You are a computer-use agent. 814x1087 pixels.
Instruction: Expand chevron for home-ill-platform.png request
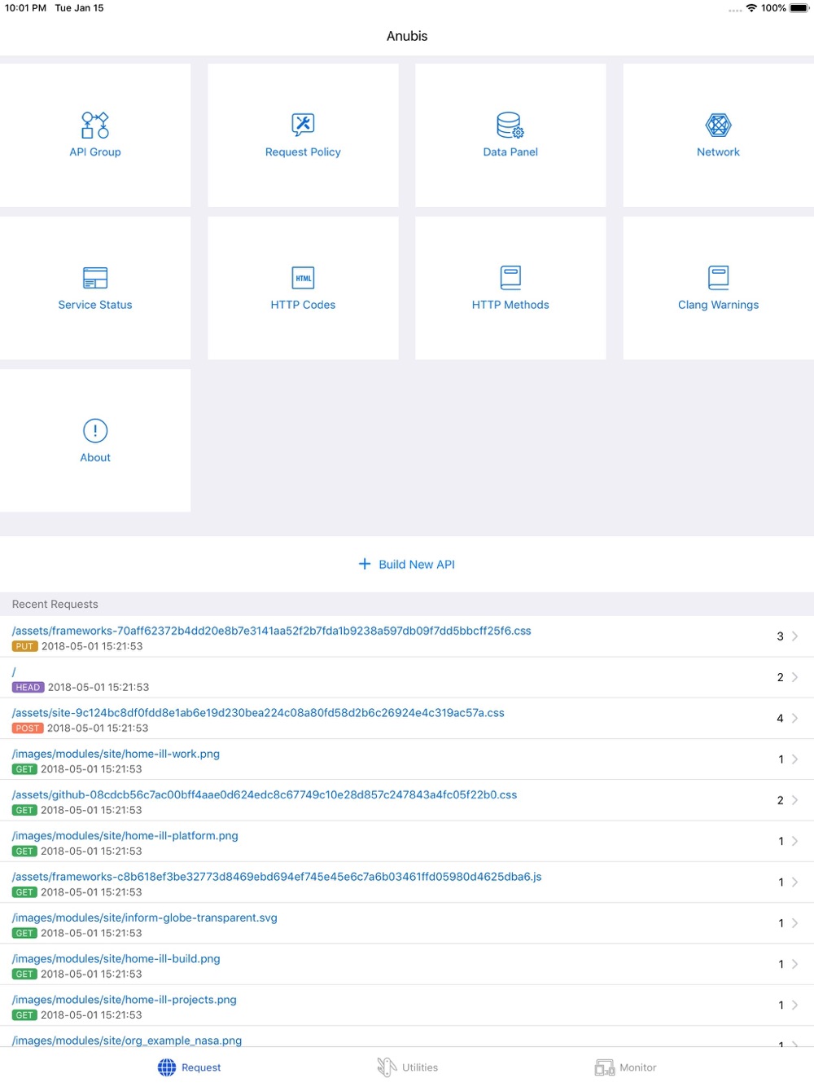click(795, 841)
